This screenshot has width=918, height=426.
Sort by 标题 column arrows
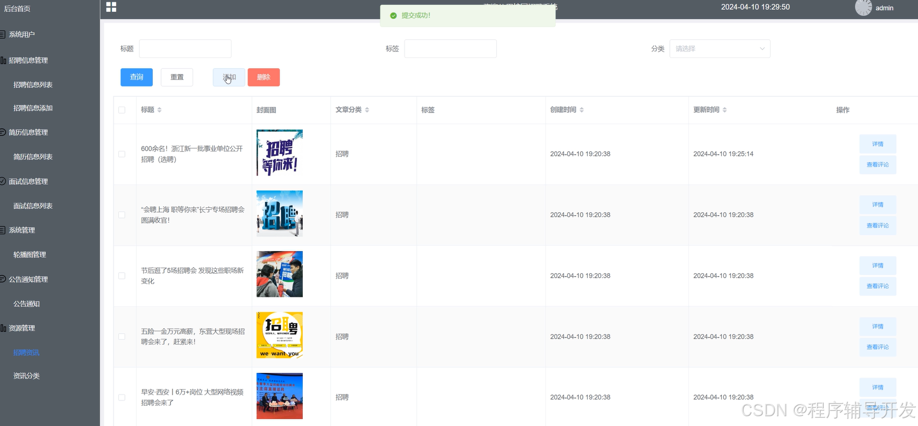[x=159, y=110]
